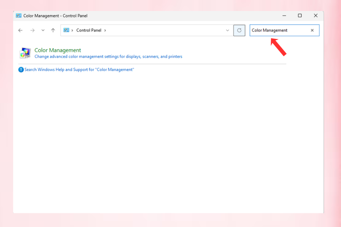Viewport: 341px width, 227px height.
Task: Select Control Panel breadcrumb in address bar
Action: click(x=89, y=30)
